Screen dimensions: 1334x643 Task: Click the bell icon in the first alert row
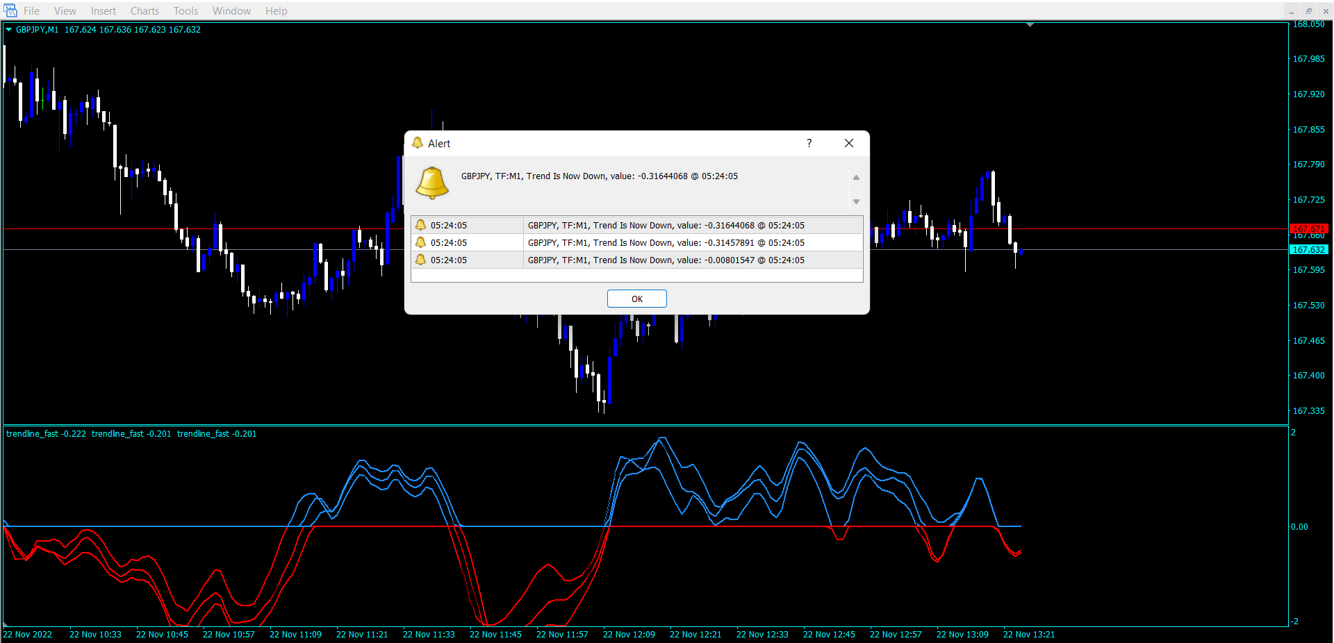pos(420,225)
